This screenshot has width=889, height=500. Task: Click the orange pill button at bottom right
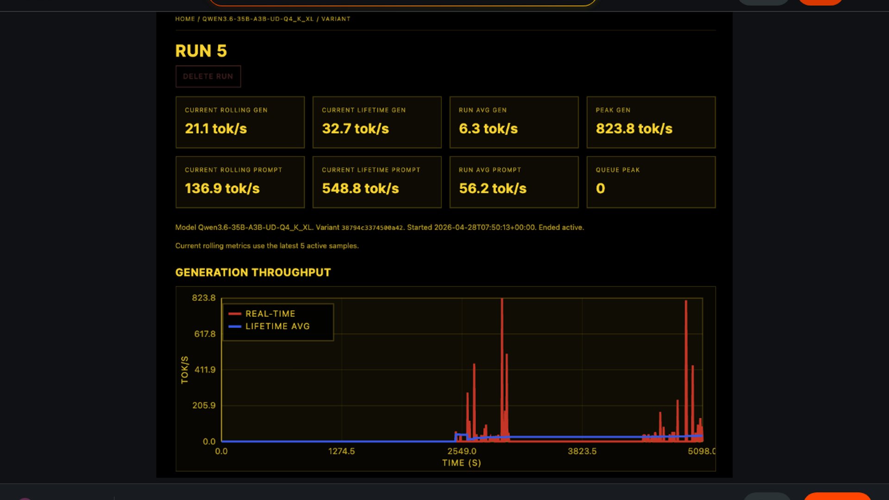[x=837, y=496]
